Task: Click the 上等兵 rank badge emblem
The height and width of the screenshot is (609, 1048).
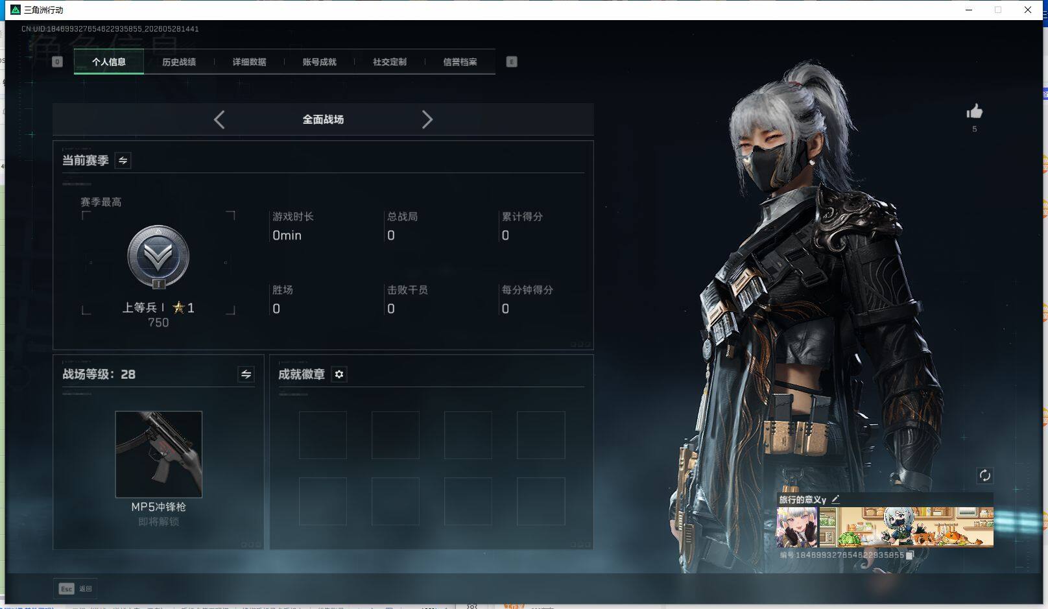Action: tap(158, 257)
